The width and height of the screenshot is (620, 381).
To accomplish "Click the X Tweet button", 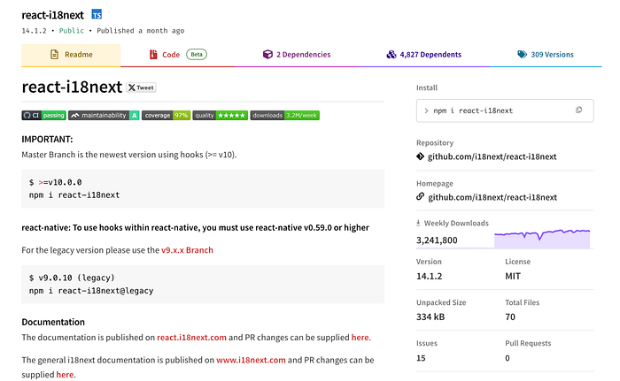I will point(141,88).
